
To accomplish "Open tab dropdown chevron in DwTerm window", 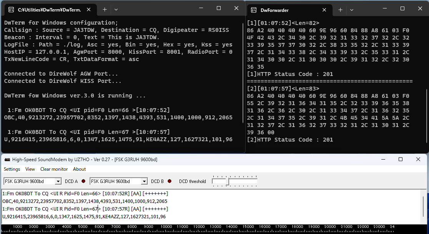I will 116,10.
